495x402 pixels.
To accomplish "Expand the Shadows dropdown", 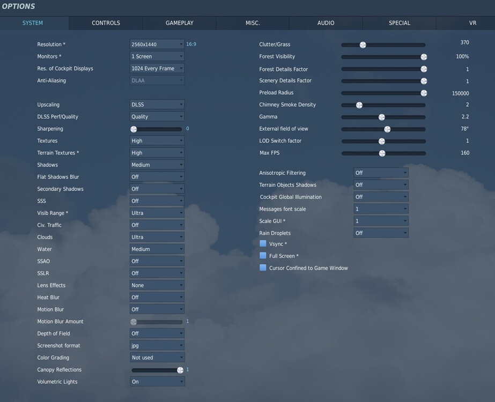I will point(157,165).
